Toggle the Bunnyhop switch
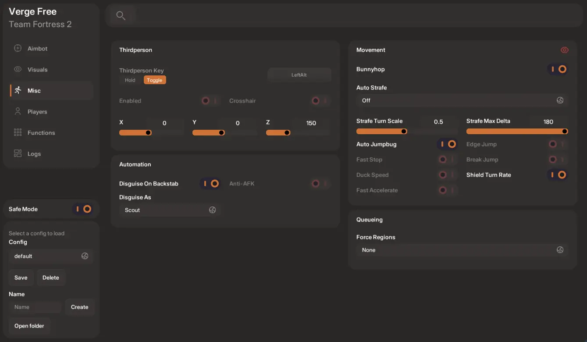Image resolution: width=587 pixels, height=342 pixels. tap(558, 69)
